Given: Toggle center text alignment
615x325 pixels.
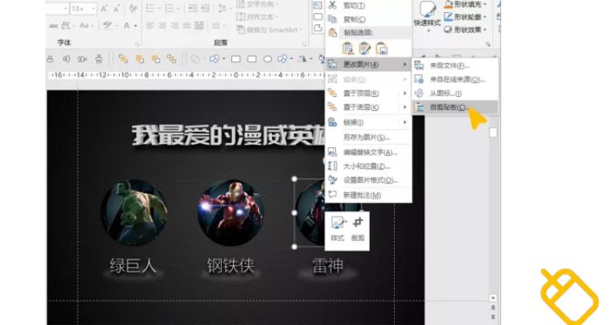Looking at the screenshot, I should (163, 26).
